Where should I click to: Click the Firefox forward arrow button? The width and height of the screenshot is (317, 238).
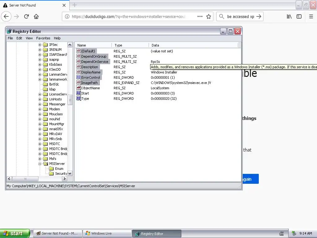pos(16,16)
